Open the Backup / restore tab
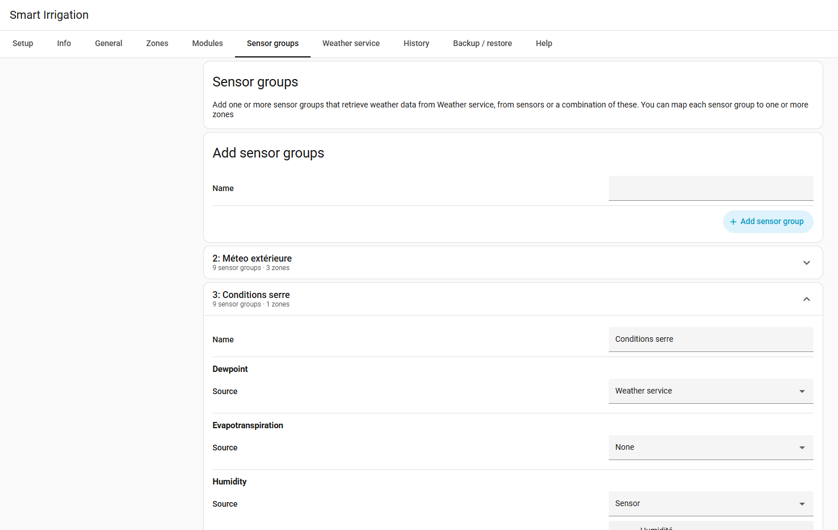 (x=482, y=44)
